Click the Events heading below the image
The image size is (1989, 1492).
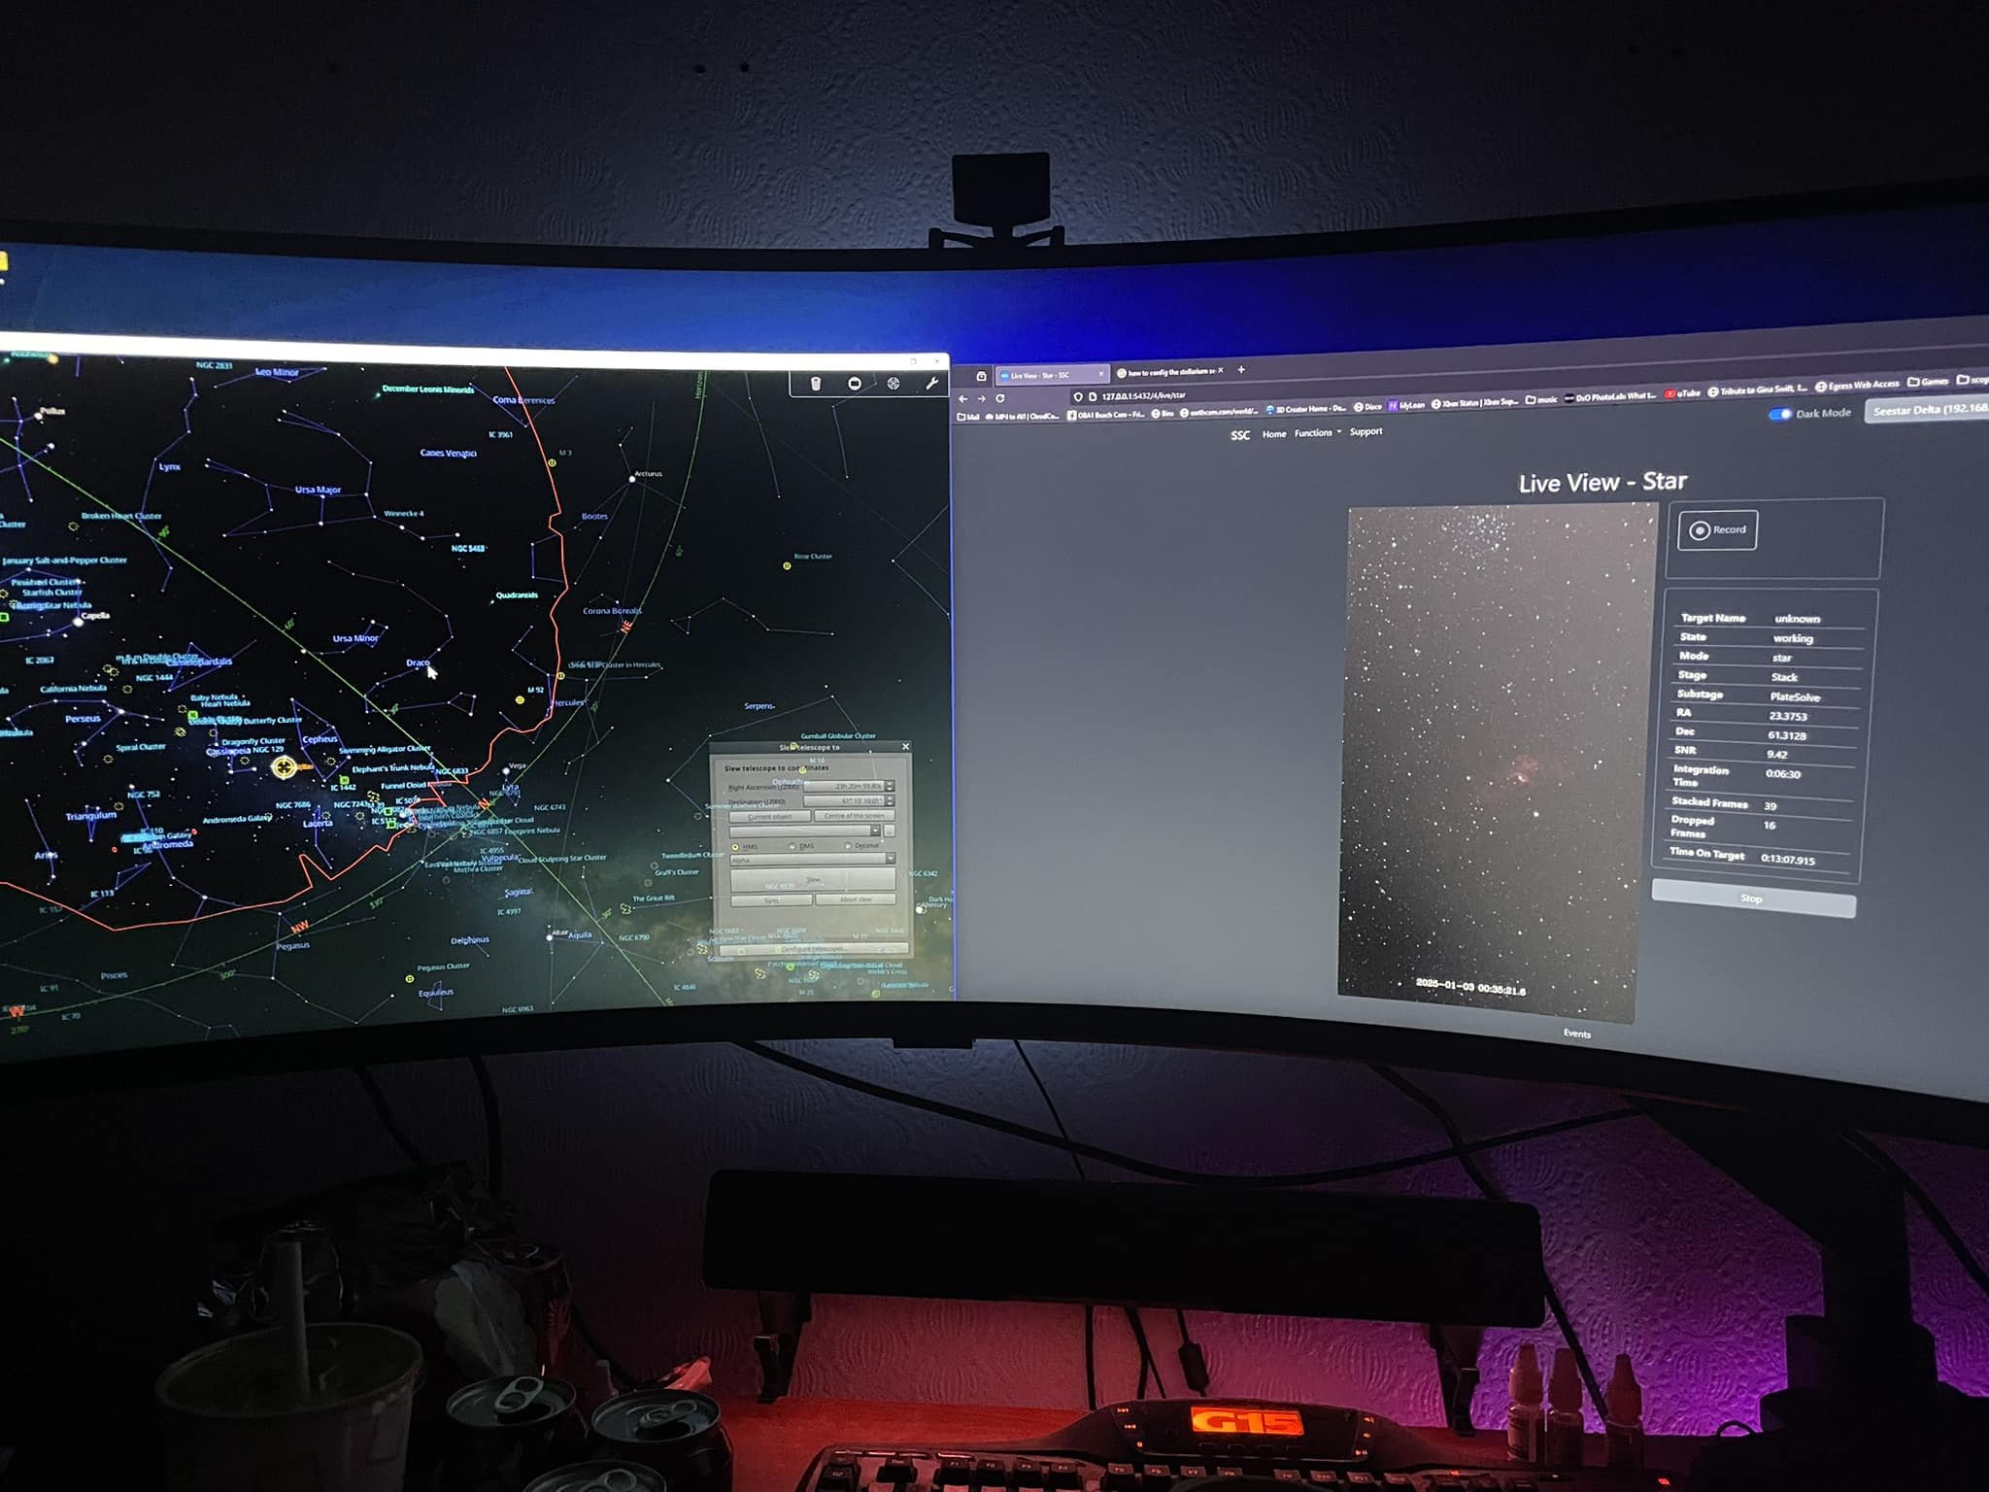point(1576,1034)
